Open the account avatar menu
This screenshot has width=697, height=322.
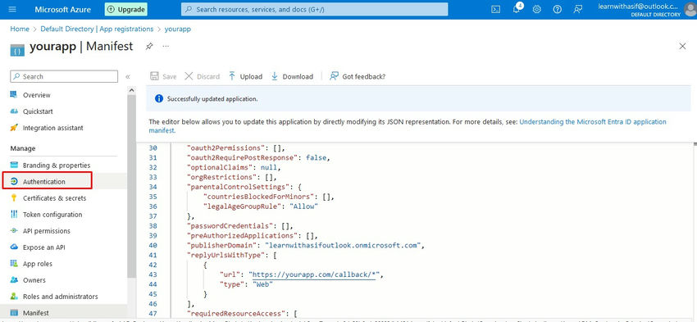tap(690, 9)
